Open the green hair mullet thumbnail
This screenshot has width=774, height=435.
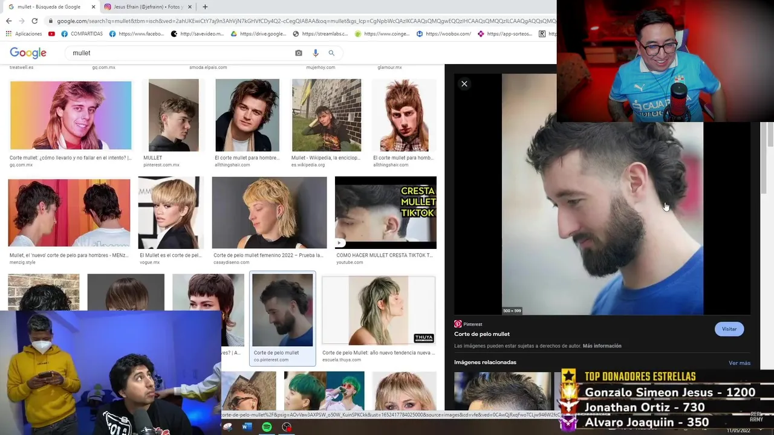point(324,391)
